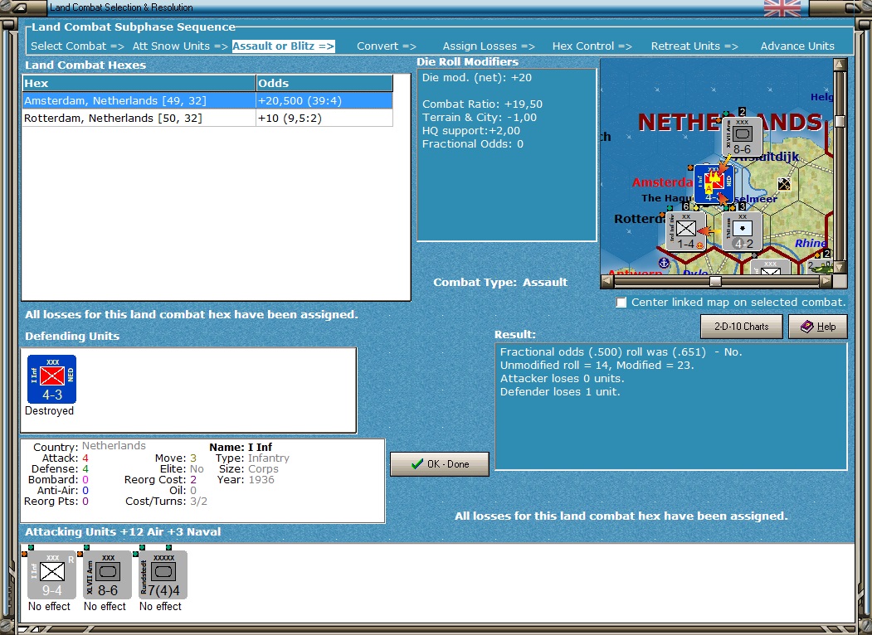Toggle Center linked map on selected combat
The image size is (872, 635).
coord(621,303)
